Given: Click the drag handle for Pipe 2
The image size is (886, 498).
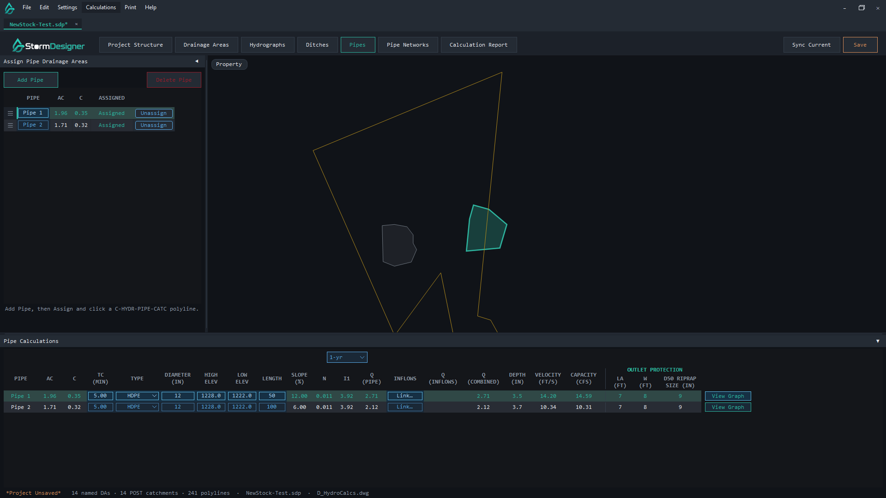Looking at the screenshot, I should point(10,125).
